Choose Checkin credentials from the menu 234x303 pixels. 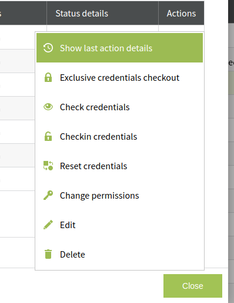click(119, 136)
